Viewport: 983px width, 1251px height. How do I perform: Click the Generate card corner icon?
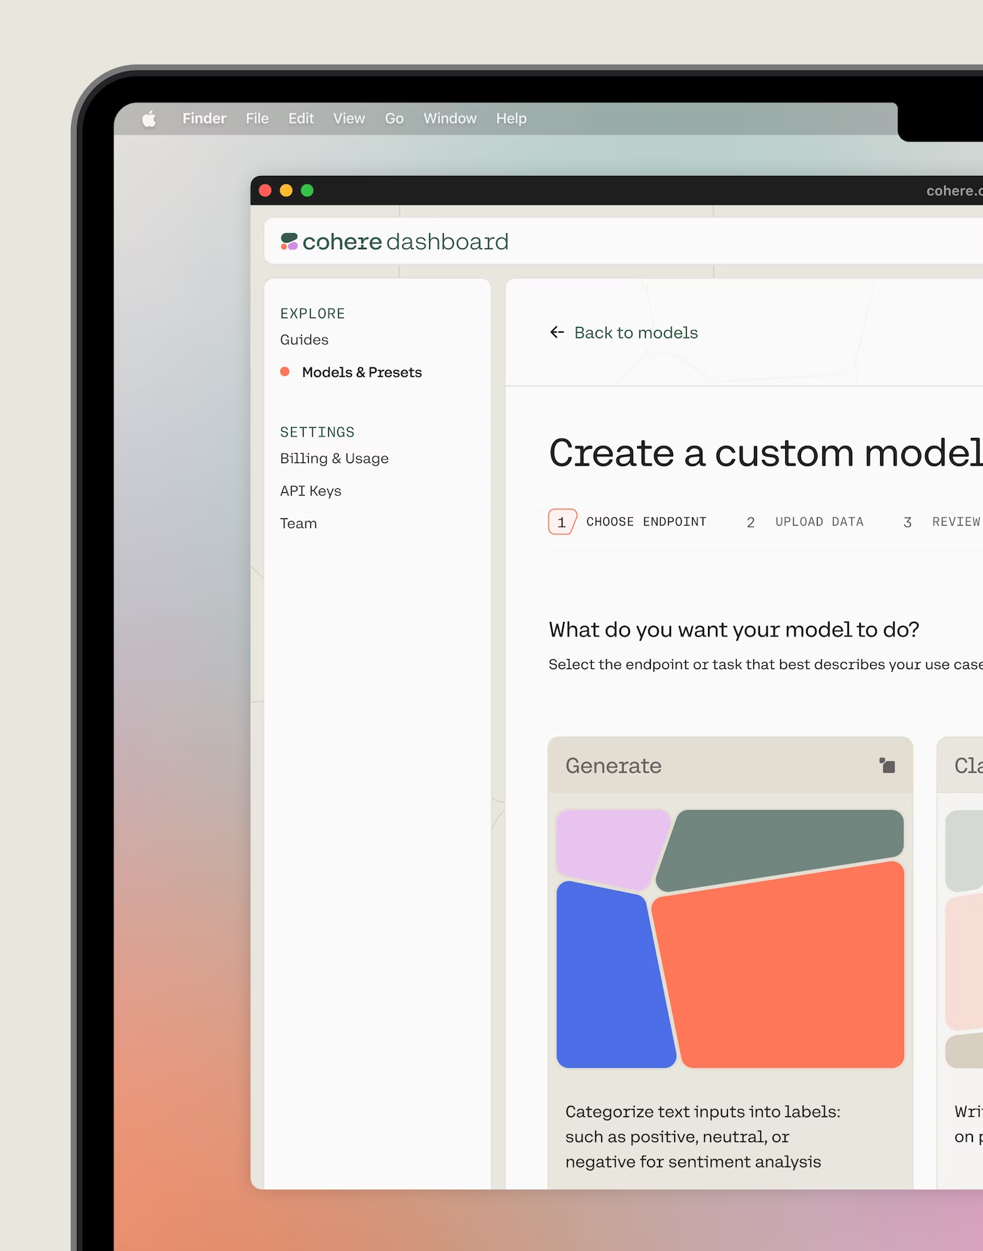887,765
